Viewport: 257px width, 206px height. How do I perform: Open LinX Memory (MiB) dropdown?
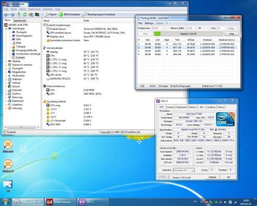click(191, 28)
